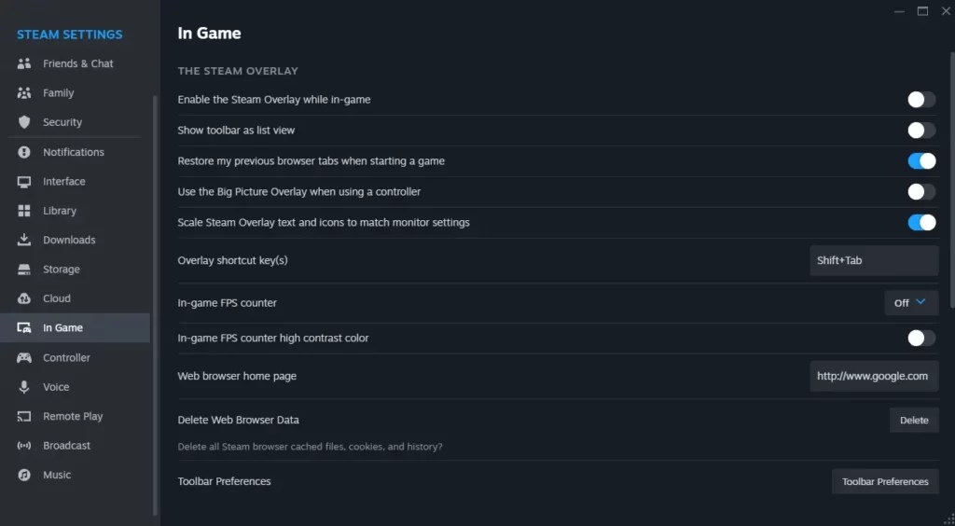Screen dimensions: 955x526
Task: Click the gamepad icon beside Controller
Action: point(24,357)
